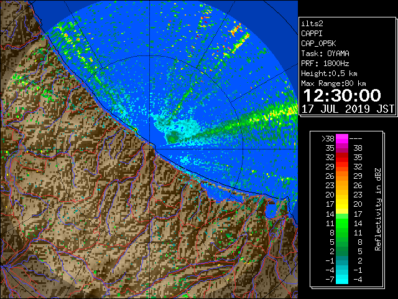Viewport: 398px width, 299px height.
Task: Click the red 32 dBZ legend band
Action: pyautogui.click(x=342, y=158)
